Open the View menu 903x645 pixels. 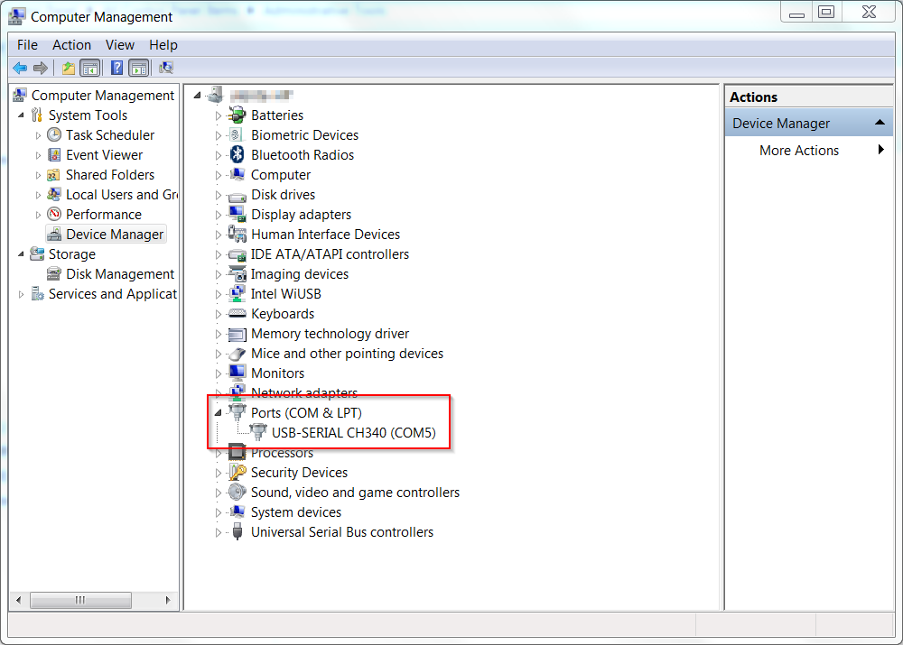tap(119, 45)
